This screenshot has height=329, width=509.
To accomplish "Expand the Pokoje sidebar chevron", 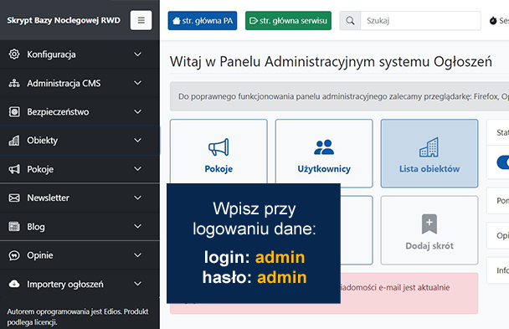I will point(138,169).
